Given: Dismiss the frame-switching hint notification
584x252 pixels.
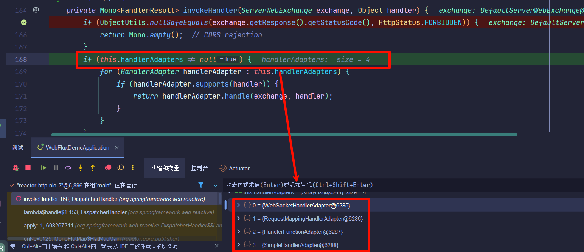Looking at the screenshot, I should tap(217, 246).
